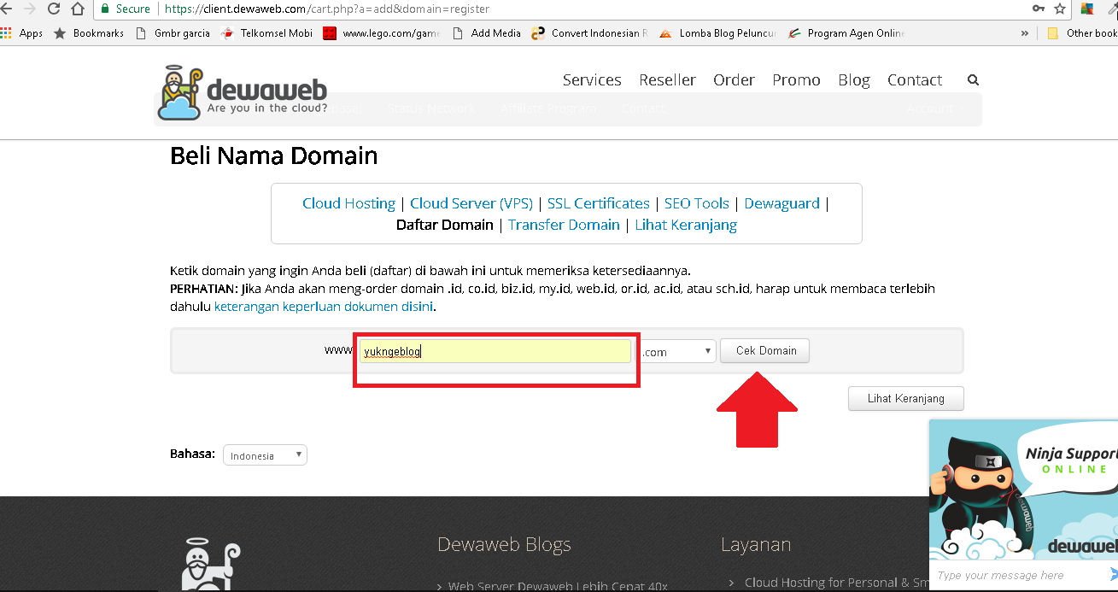1118x592 pixels.
Task: Click the dewaweb logo
Action: pyautogui.click(x=243, y=91)
